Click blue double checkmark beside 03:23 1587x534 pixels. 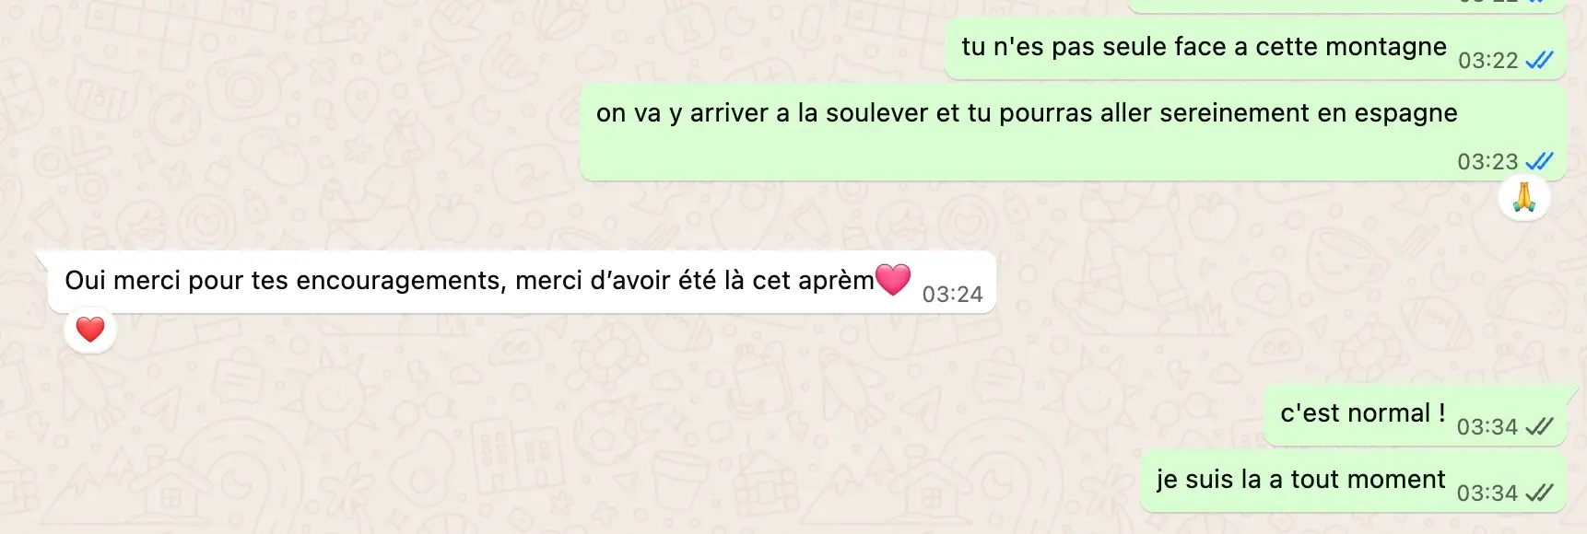click(x=1539, y=161)
